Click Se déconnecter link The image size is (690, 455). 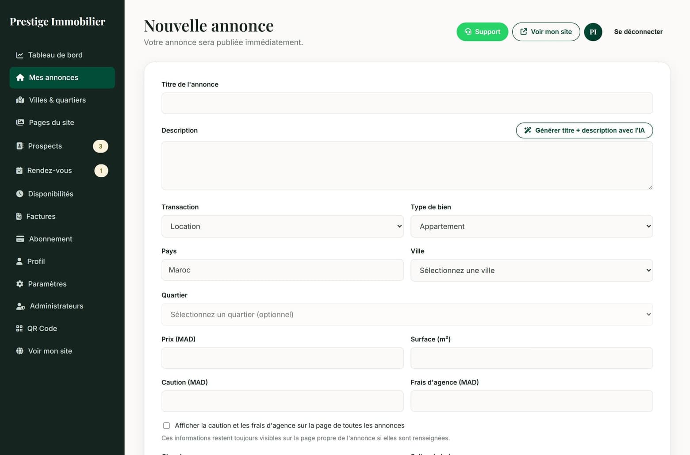click(638, 32)
